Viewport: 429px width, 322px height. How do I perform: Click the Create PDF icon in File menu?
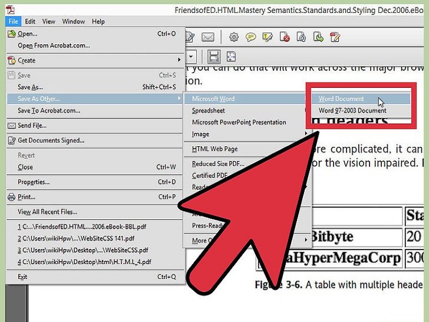(12, 60)
